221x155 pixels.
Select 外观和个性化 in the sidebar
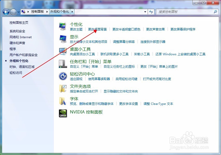[x=19, y=61]
